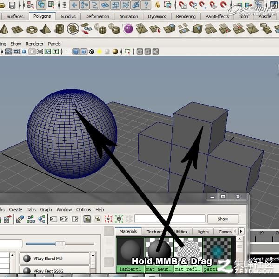Graph materials on selected objects icon
The image size is (279, 279).
(42, 219)
